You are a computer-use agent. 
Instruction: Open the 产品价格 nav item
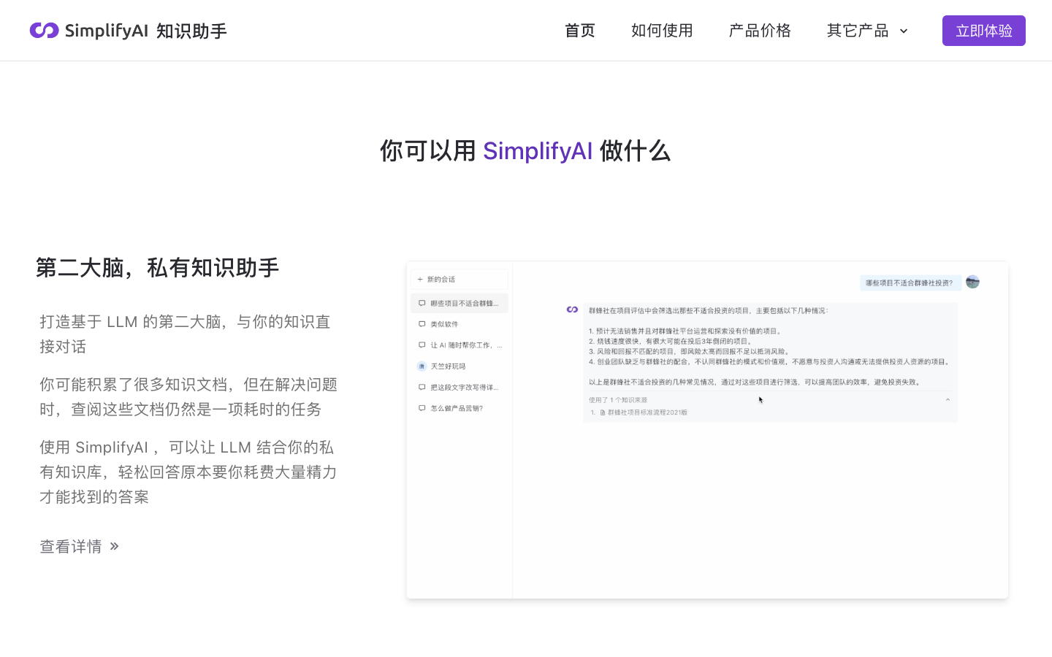coord(760,31)
